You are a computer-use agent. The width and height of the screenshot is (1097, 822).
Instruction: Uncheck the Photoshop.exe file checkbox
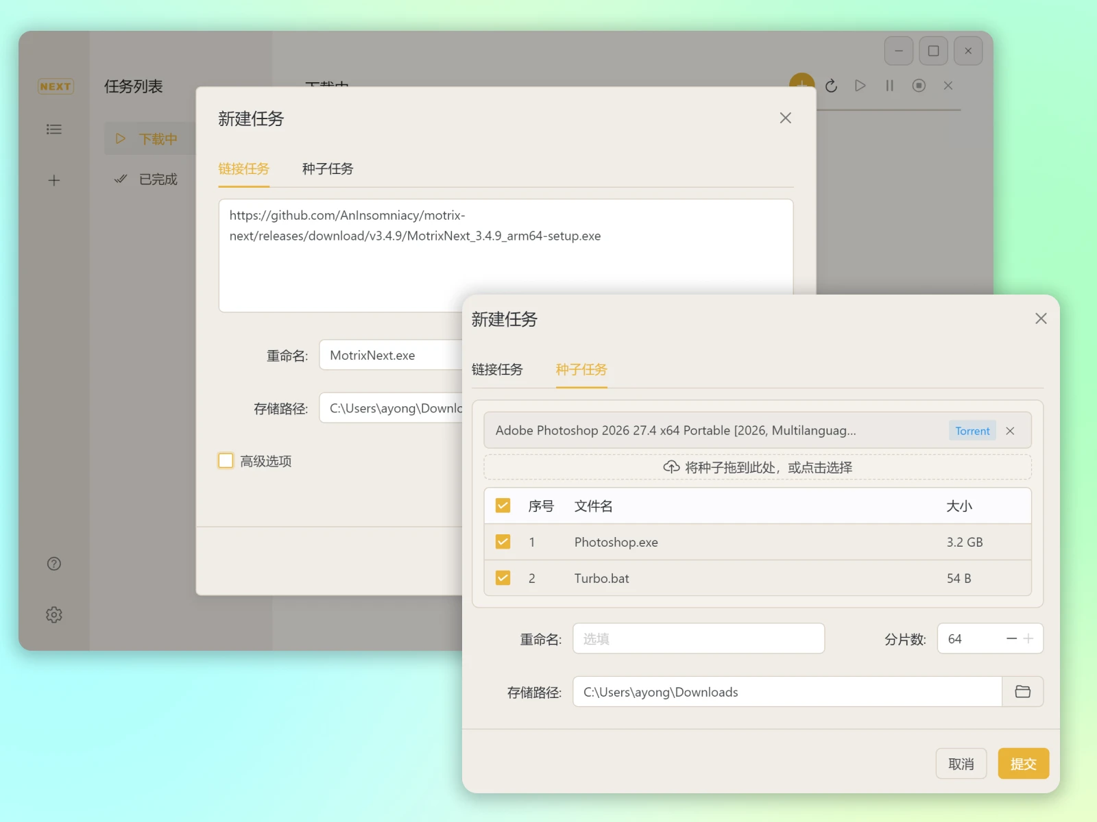coord(503,542)
